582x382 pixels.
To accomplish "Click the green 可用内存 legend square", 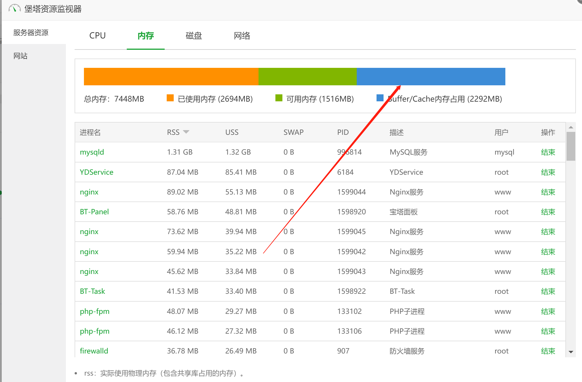I will [x=279, y=98].
